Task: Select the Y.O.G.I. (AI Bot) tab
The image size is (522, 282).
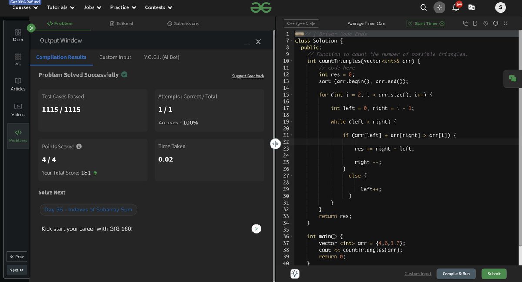Action: 162,57
